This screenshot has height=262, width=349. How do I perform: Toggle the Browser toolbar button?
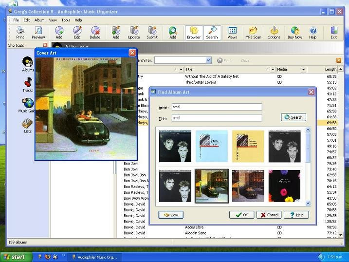tap(194, 33)
